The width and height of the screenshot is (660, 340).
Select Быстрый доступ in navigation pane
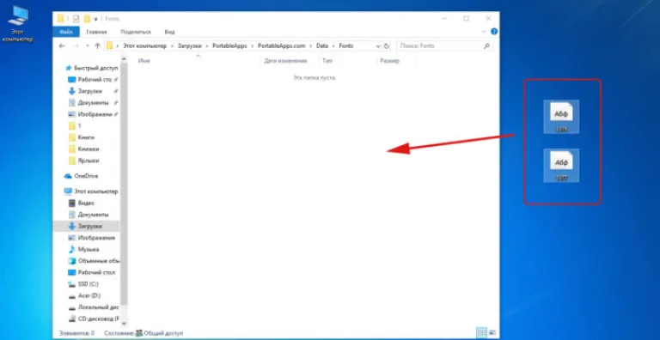(x=91, y=68)
